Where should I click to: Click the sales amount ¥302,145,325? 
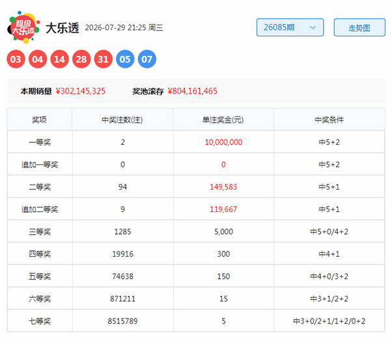tap(81, 91)
